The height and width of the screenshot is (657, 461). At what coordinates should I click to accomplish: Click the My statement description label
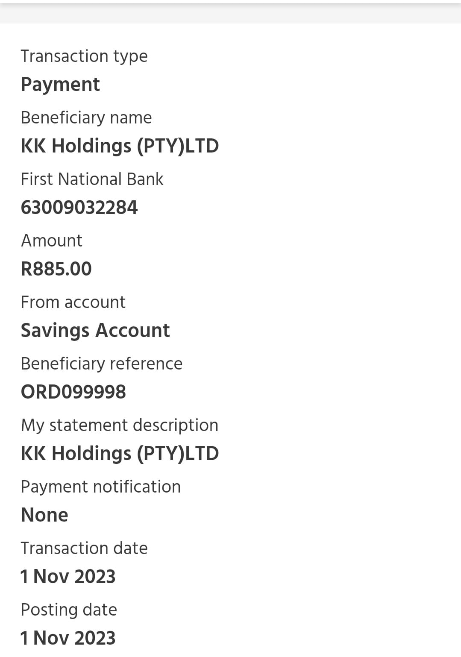pyautogui.click(x=120, y=425)
